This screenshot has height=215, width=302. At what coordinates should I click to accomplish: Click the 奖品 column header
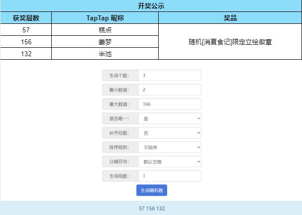coord(230,18)
